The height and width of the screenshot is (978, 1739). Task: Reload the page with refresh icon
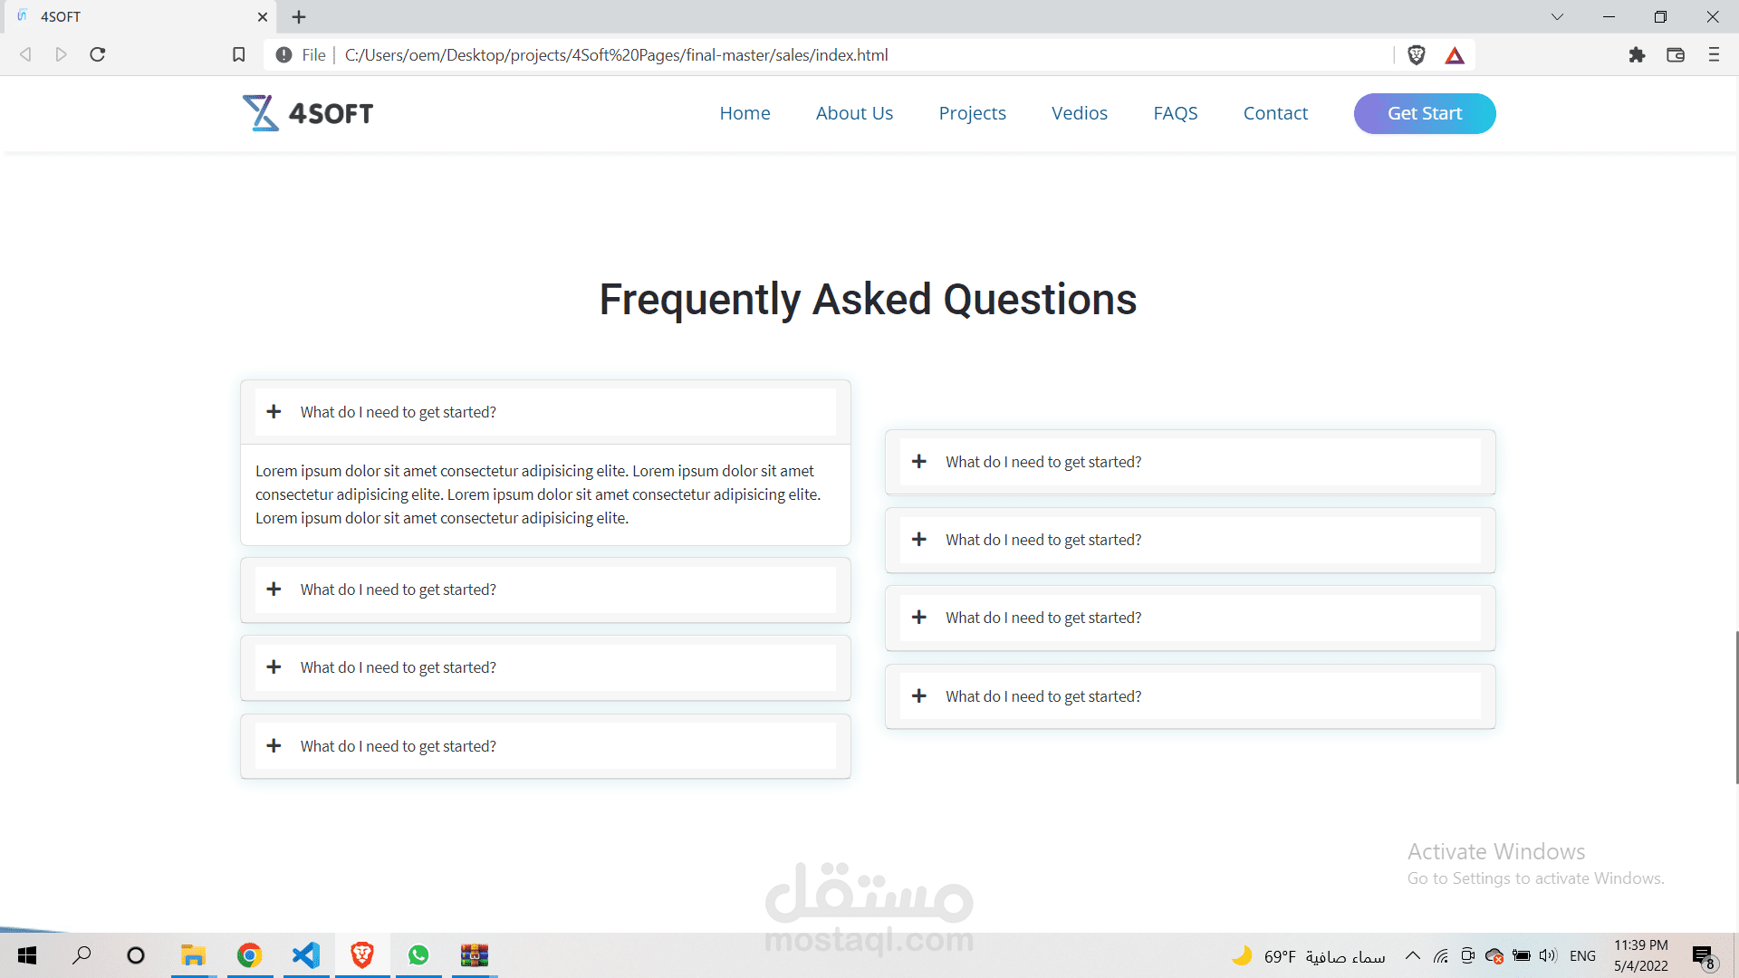click(x=98, y=55)
